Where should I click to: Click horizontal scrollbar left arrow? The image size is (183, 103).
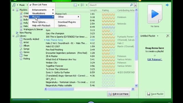tap(46, 89)
